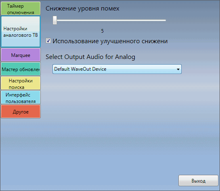Click the Снижение уровня помех heading

[82, 8]
